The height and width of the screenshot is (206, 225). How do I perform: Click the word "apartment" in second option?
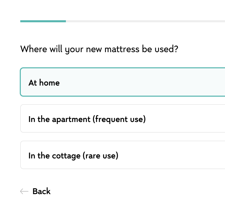(71, 119)
